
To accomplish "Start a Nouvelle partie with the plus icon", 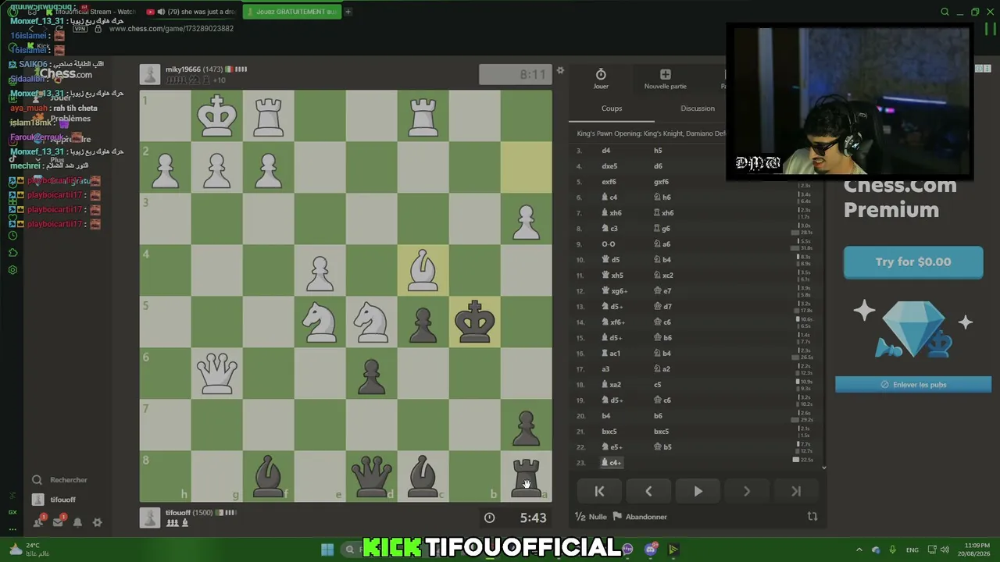I will 665,75.
